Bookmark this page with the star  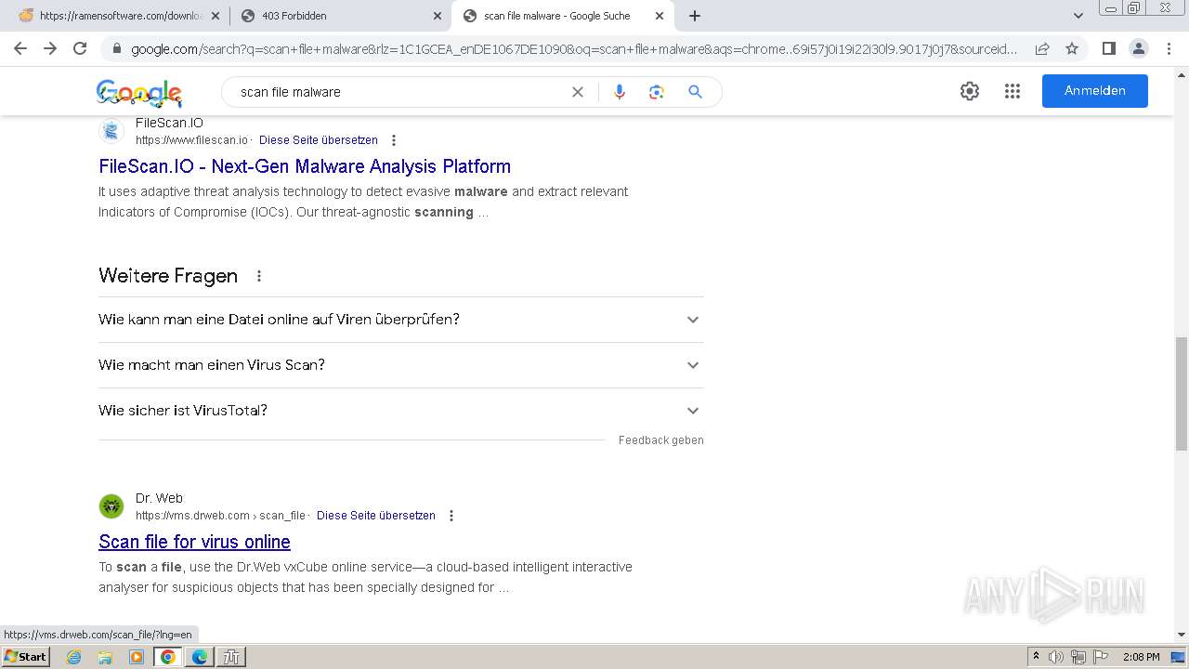[x=1072, y=48]
